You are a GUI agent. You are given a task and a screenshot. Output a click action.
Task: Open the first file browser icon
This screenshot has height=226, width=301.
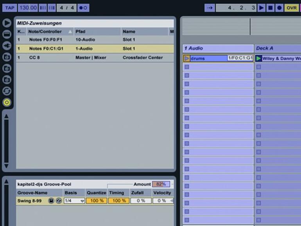pos(7,57)
